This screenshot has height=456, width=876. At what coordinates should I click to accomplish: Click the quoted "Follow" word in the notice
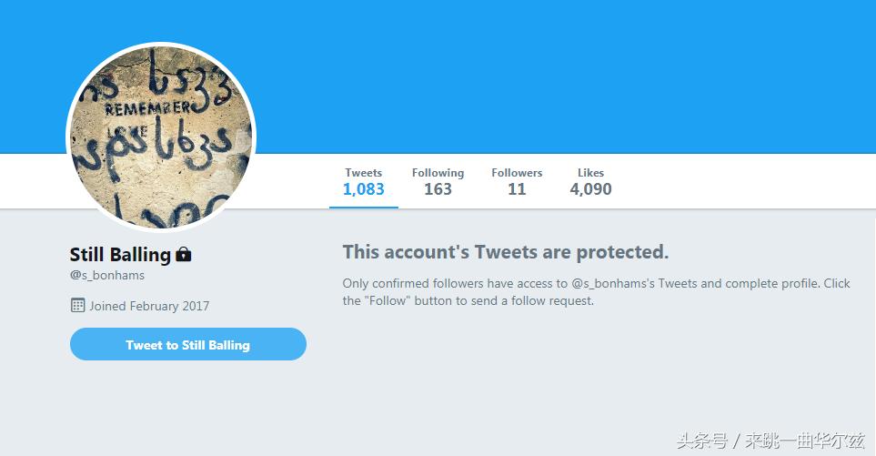coord(382,300)
